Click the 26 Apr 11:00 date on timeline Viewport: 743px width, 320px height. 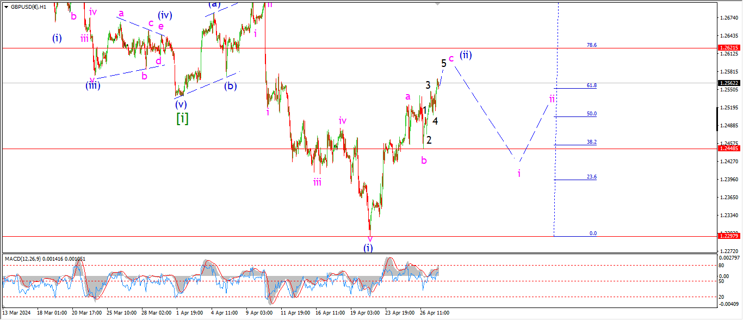pos(434,313)
